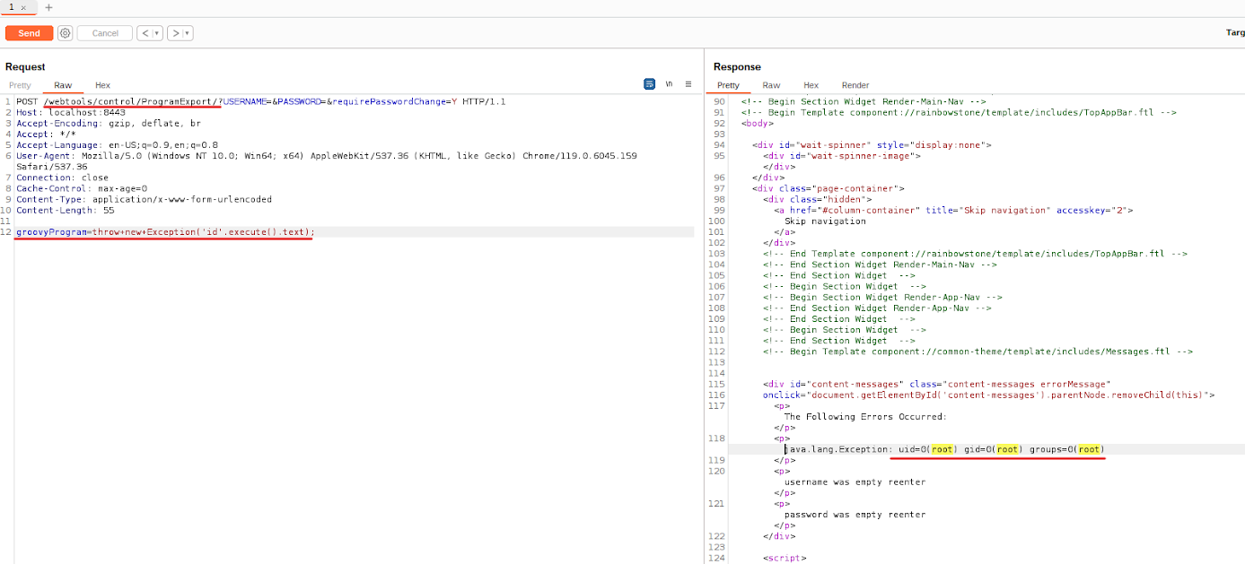
Task: Click the Cache-Control: max-age=0 line
Action: [x=82, y=188]
